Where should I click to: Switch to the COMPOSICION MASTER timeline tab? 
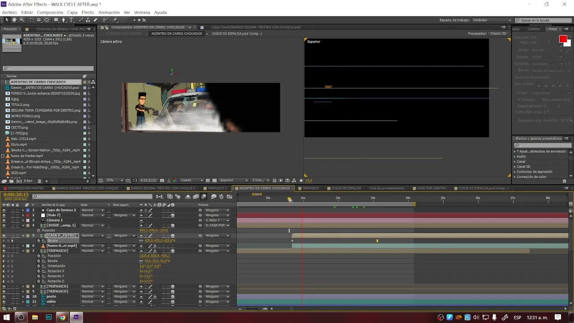pos(26,188)
